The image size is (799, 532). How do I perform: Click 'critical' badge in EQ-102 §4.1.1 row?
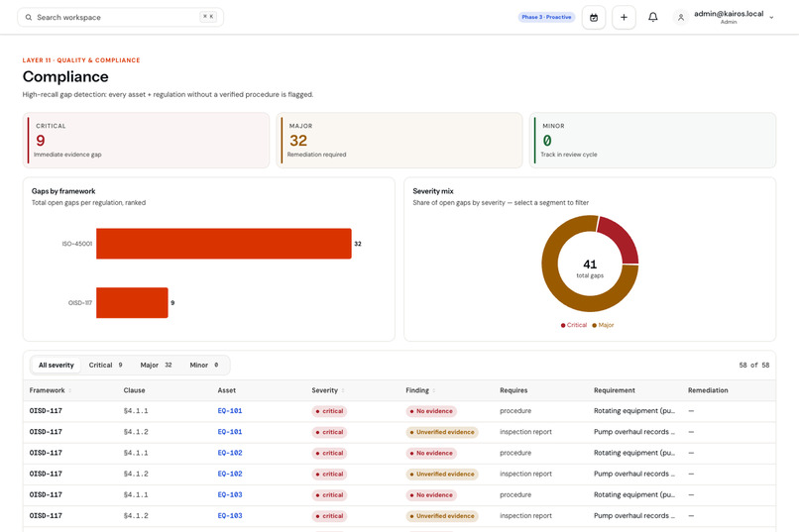(329, 453)
